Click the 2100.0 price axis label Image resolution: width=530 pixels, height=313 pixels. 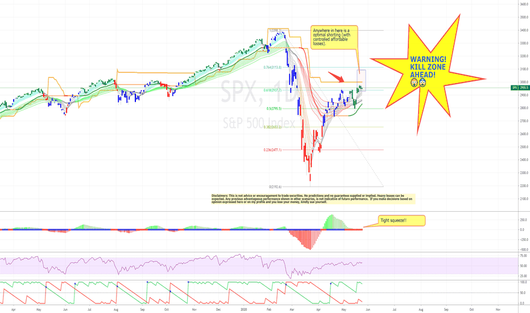524,199
